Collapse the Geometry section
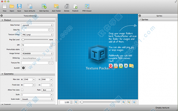This screenshot has width=178, height=111. [x=2, y=74]
